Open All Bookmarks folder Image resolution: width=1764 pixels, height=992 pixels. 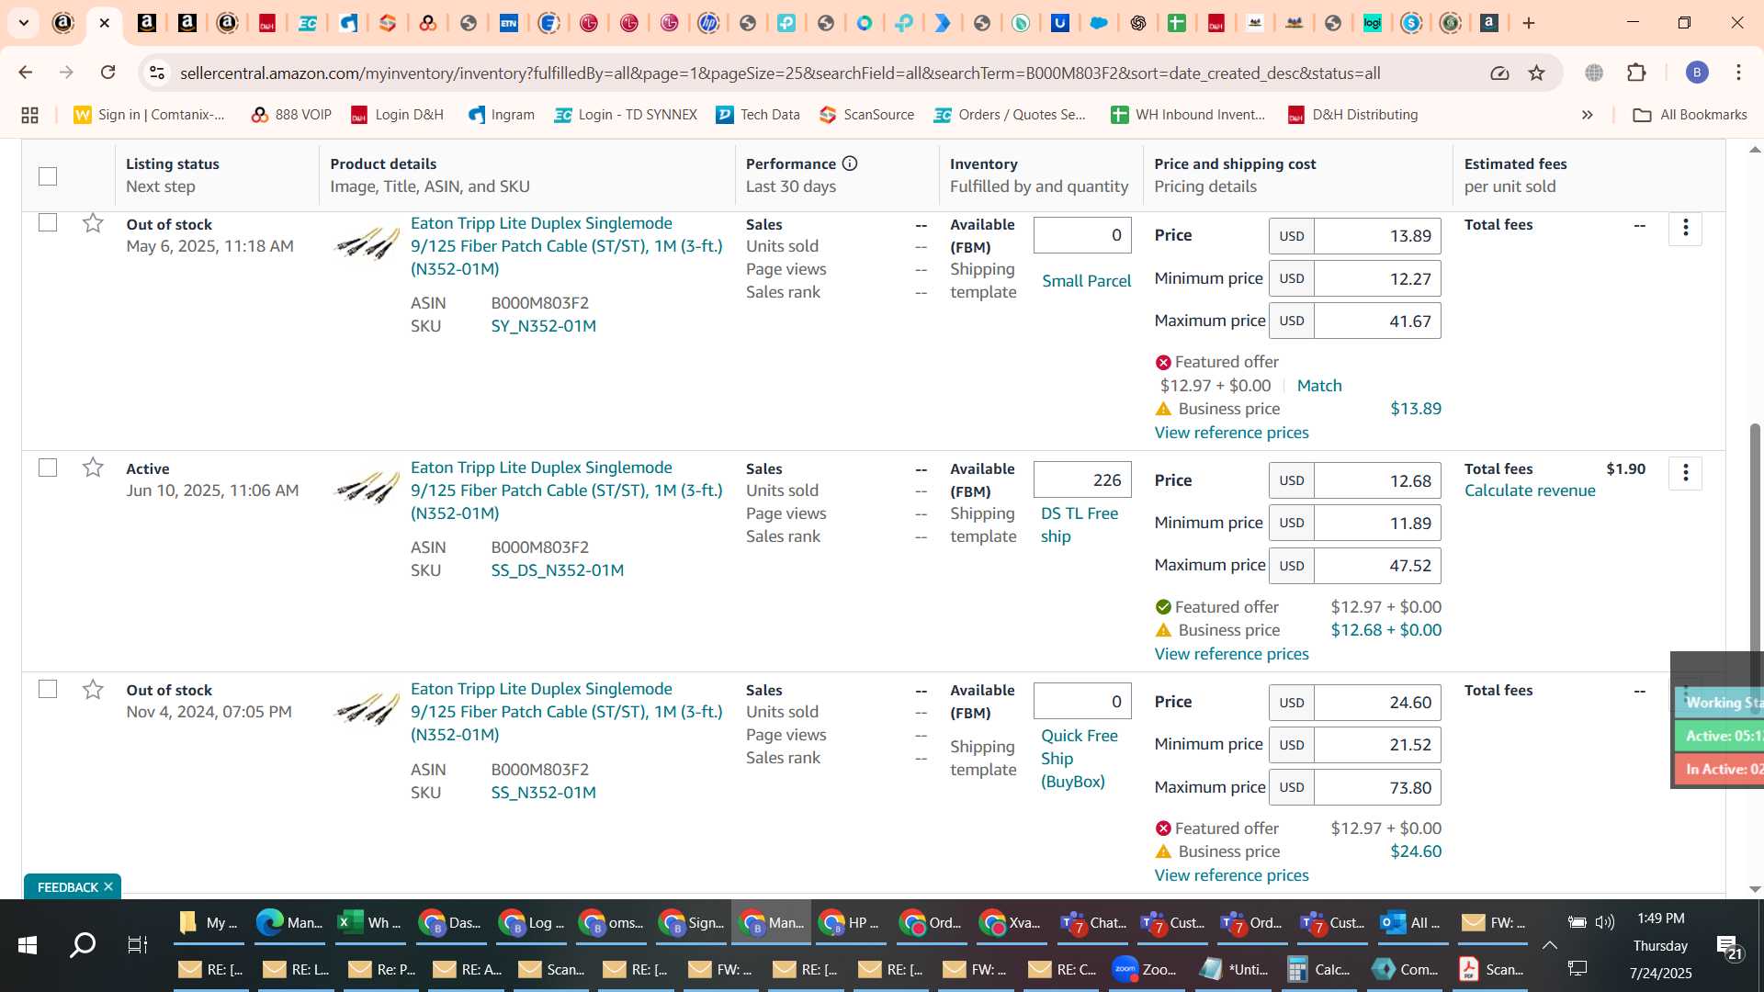tap(1690, 115)
